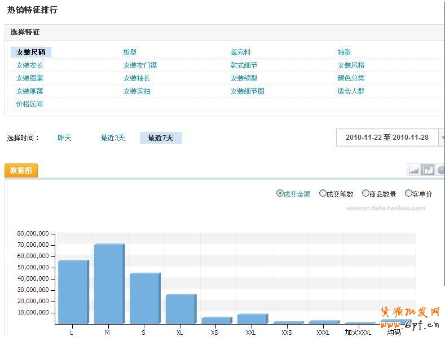Select the 成交金额 radio button

pyautogui.click(x=280, y=193)
